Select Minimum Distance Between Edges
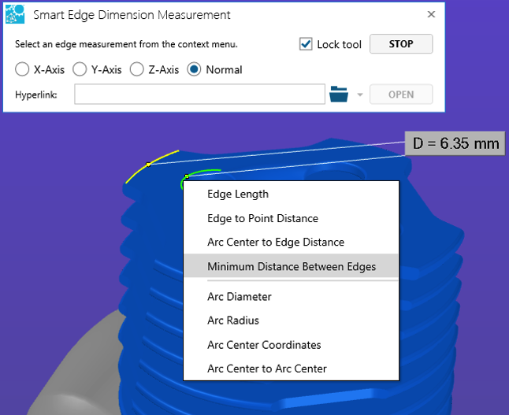Screen dimensions: 509x415 tap(291, 266)
